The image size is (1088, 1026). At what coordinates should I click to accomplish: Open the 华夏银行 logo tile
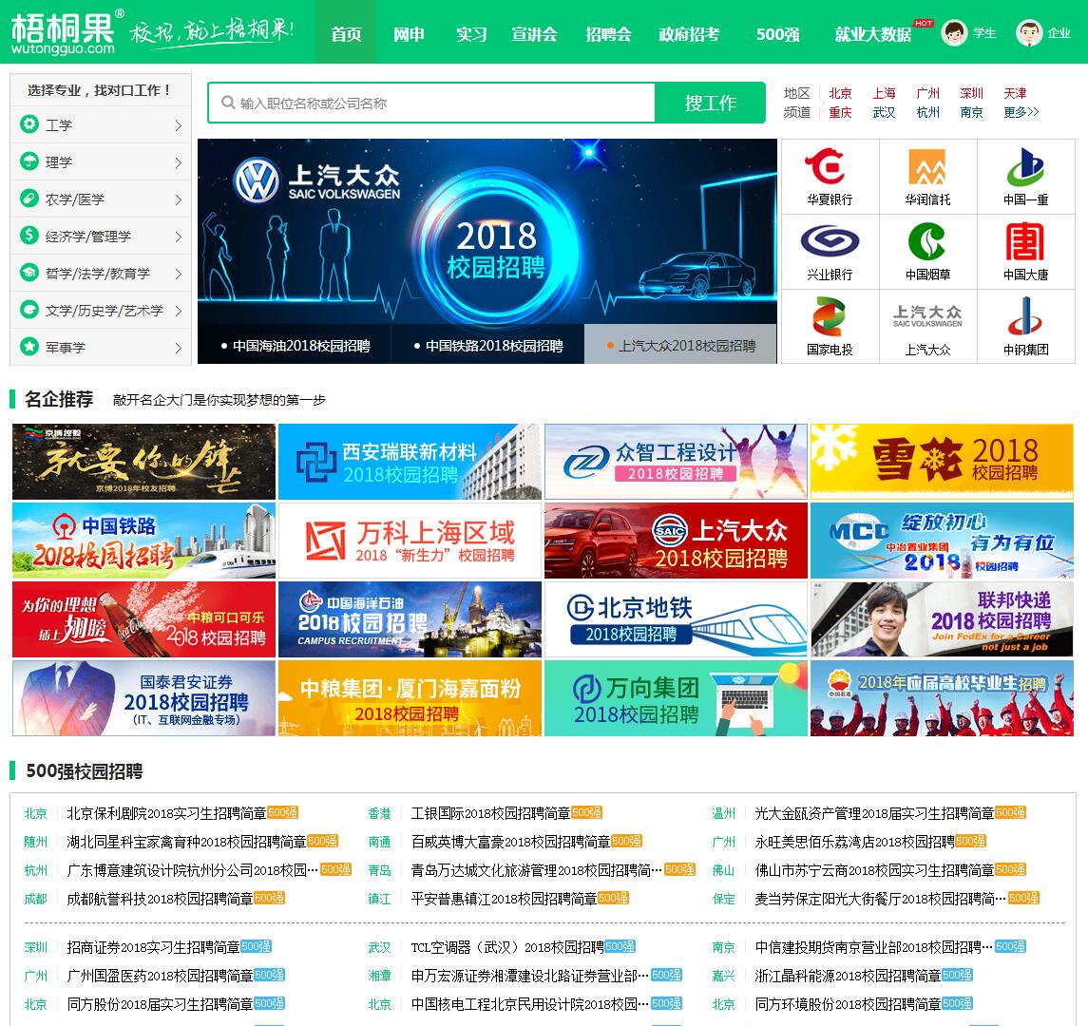coord(830,176)
